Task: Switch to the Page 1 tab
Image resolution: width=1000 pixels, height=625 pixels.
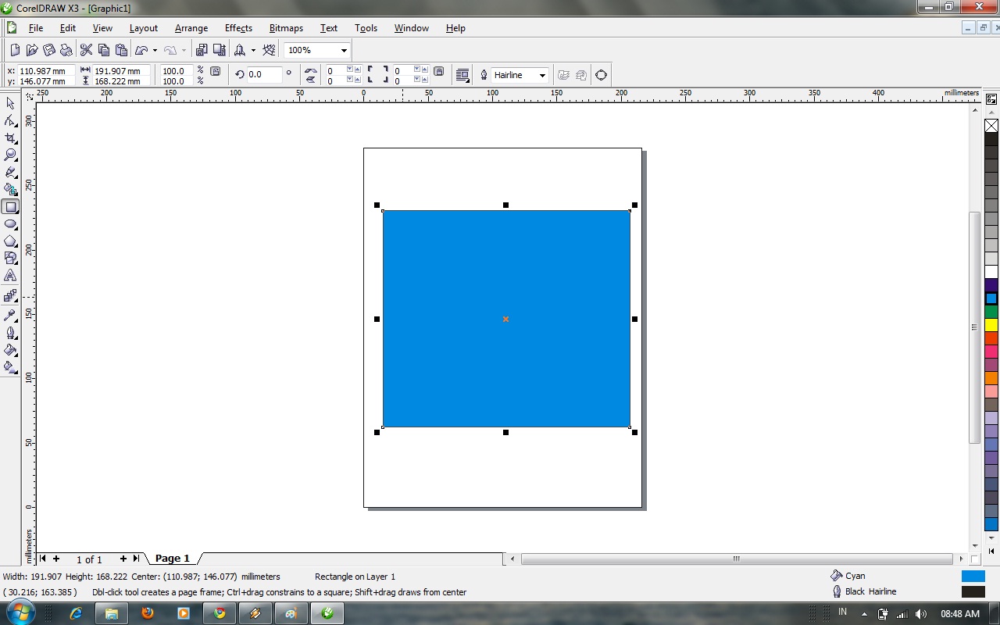Action: 172,558
